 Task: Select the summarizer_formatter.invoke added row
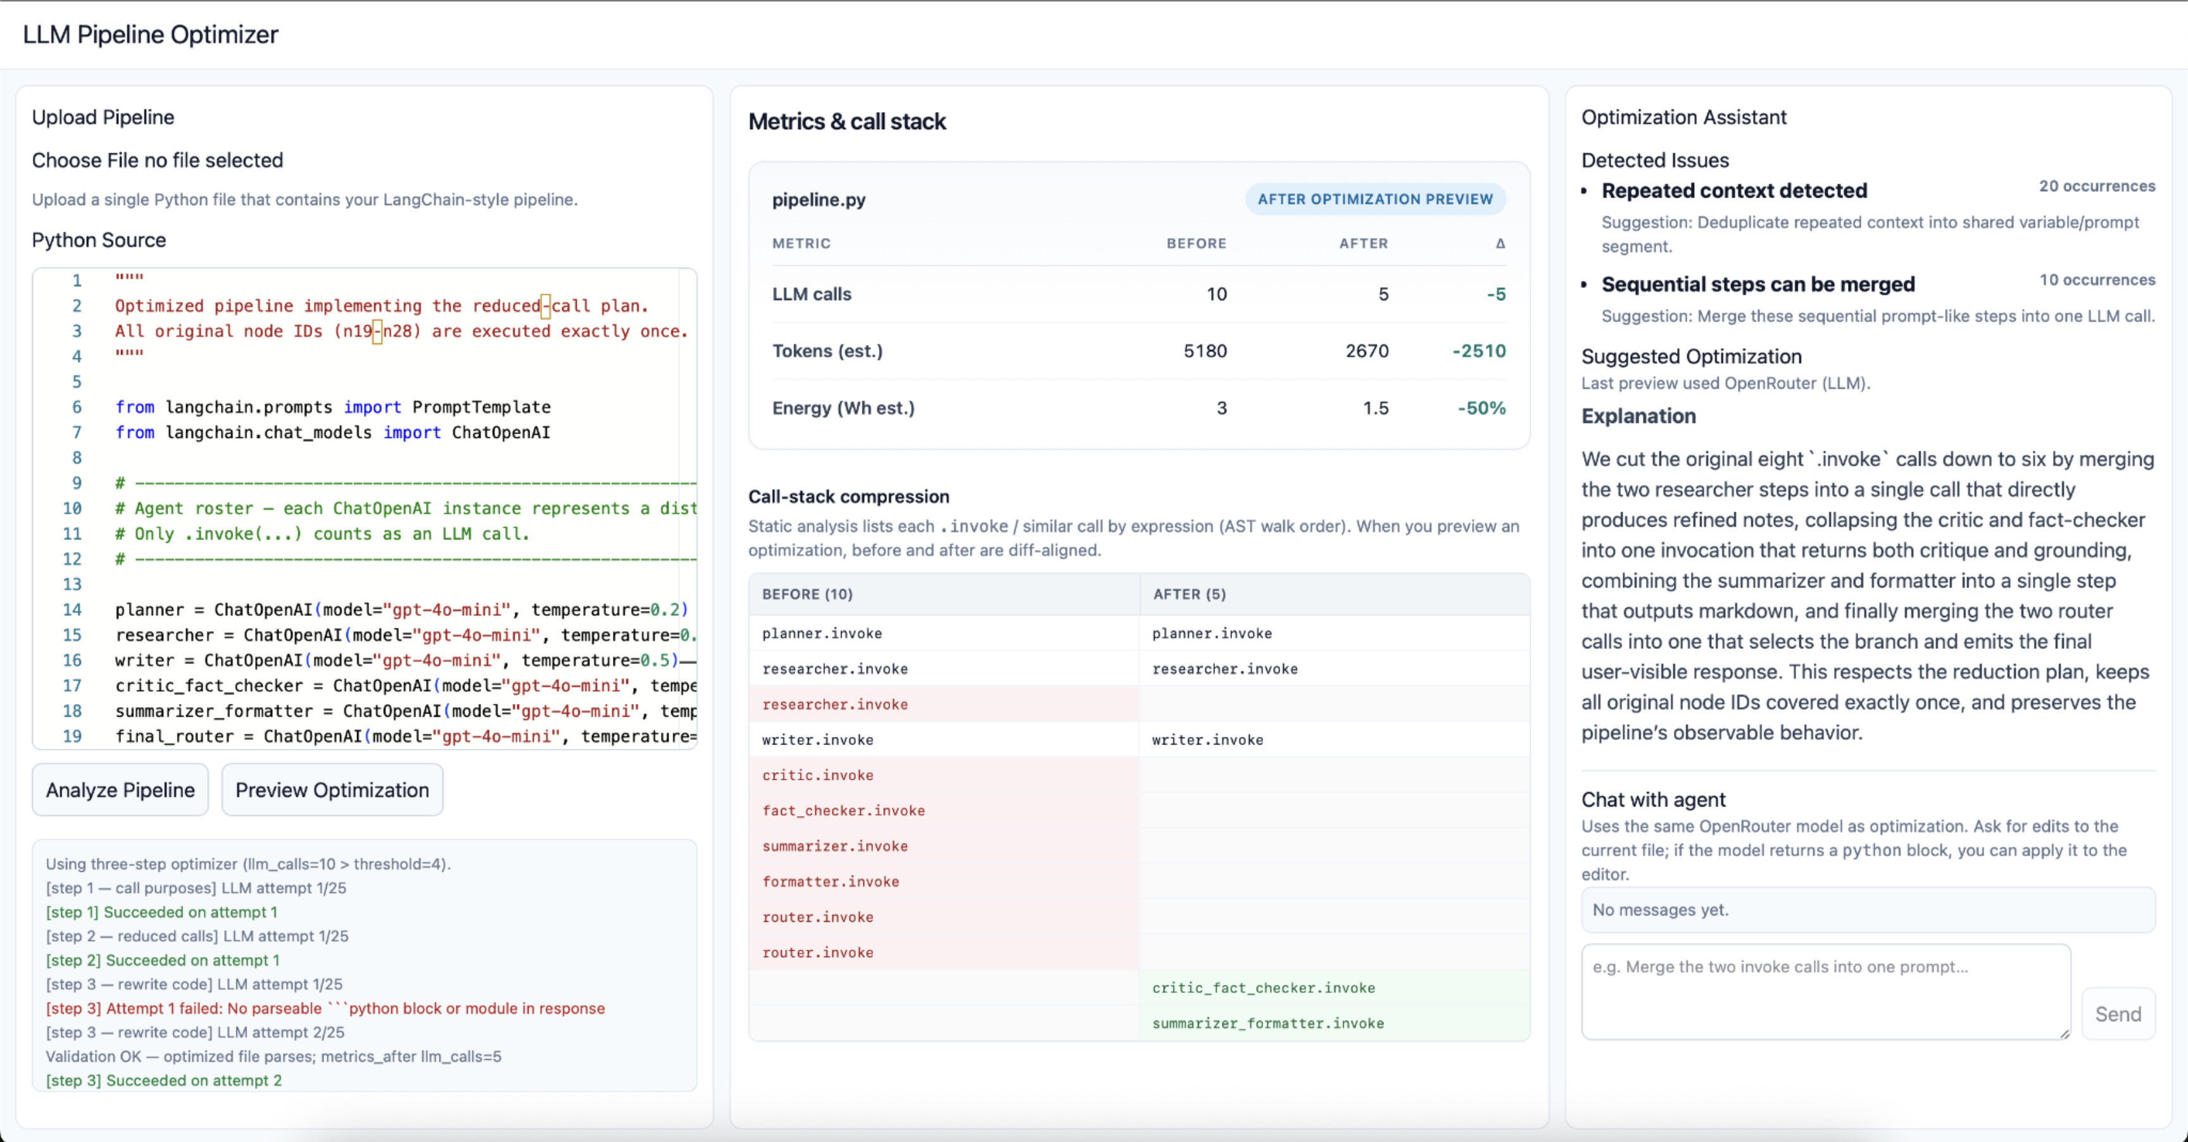pos(1267,1023)
